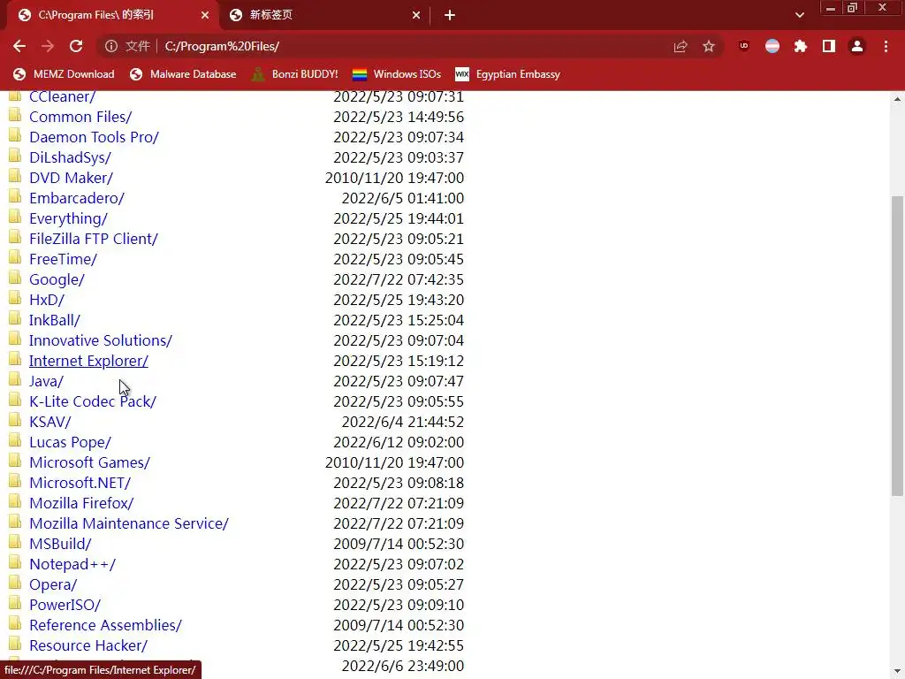Toggle the browser side panel icon
Screen dimensions: 905x679
[829, 46]
